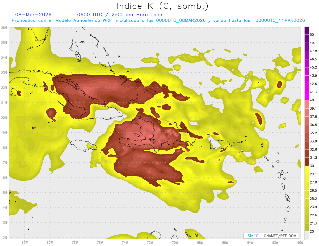Click the longitude label '80W'
The height and width of the screenshot is (246, 319).
[x=49, y=242]
